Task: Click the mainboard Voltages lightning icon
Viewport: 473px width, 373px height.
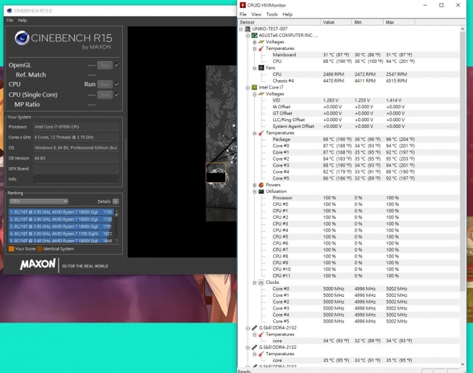Action: click(261, 42)
